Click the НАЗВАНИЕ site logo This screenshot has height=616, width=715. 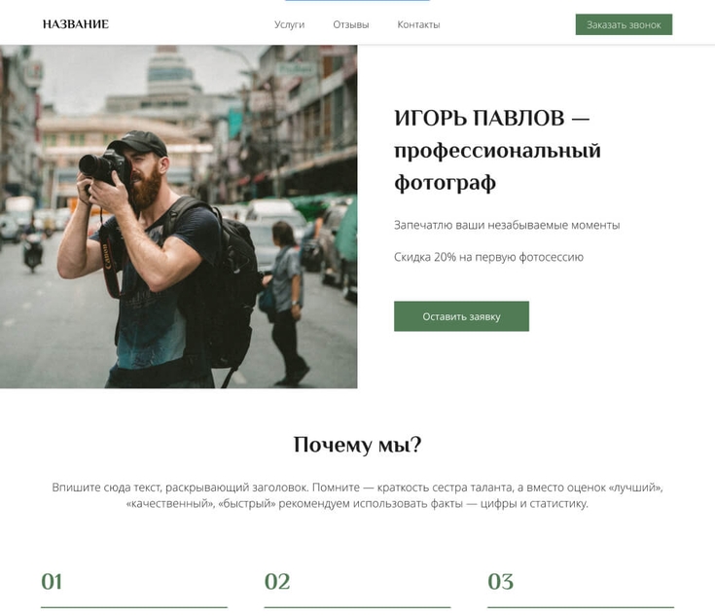point(76,24)
